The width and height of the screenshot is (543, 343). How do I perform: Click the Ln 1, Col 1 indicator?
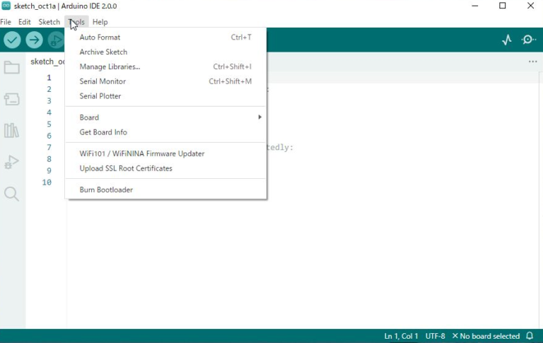401,336
